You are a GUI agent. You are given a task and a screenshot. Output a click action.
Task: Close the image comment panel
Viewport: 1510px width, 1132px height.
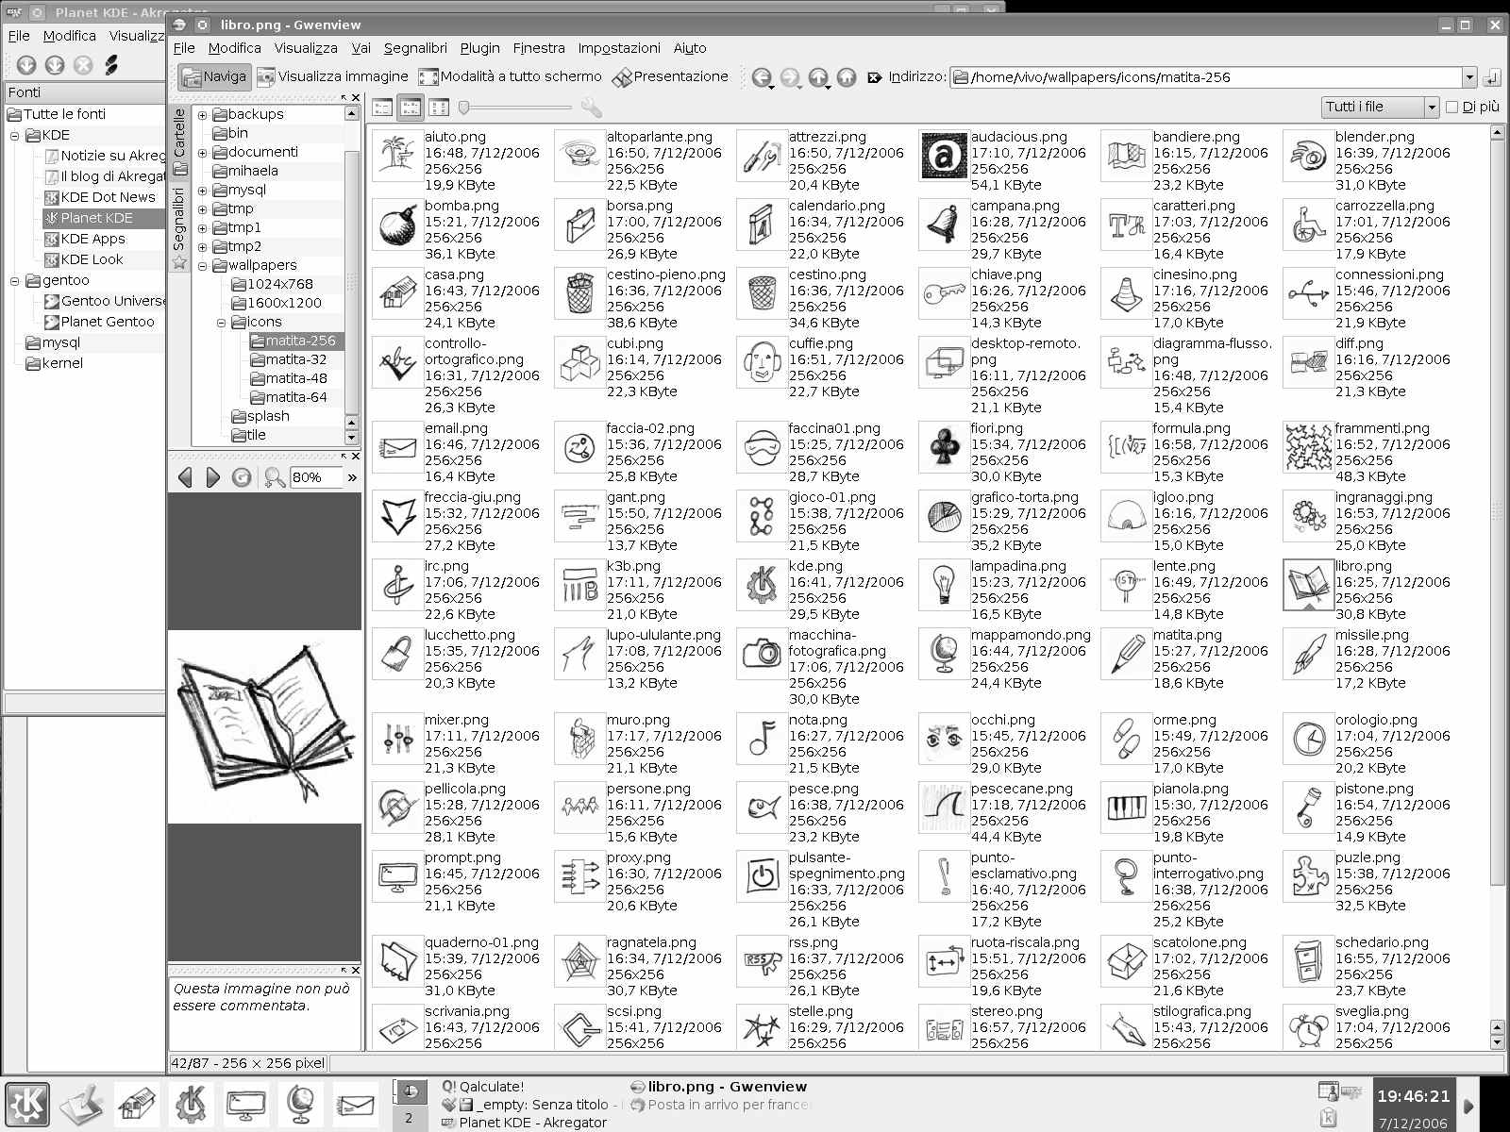[356, 970]
